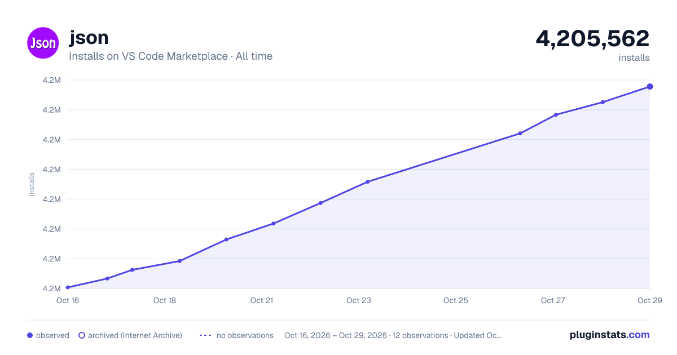
Task: Click the purple Json extension logo
Action: point(43,43)
